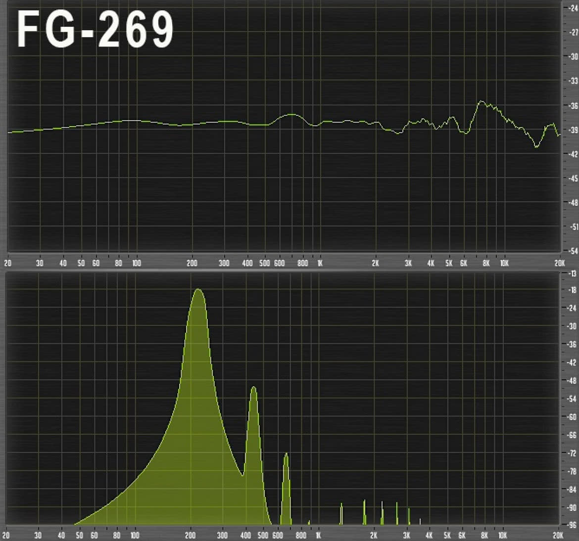Click the -33 dB axis label
The width and height of the screenshot is (579, 541).
tap(573, 81)
